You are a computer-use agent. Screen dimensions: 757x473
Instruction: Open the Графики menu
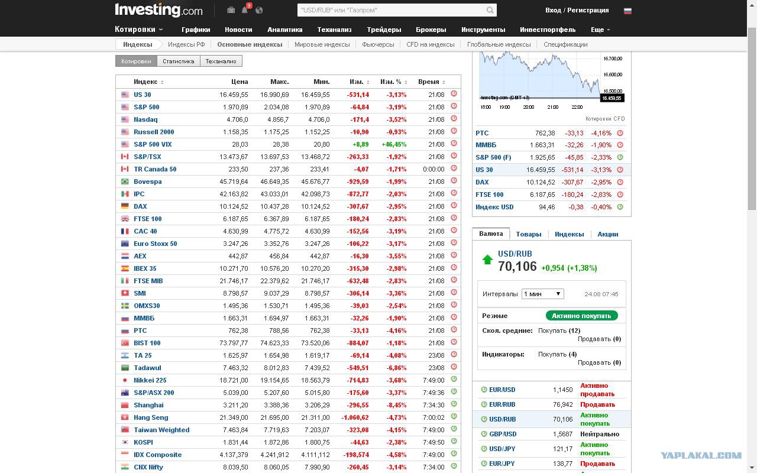[196, 30]
